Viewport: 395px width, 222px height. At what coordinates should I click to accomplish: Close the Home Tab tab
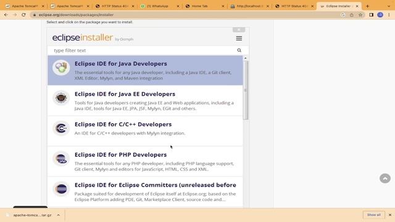point(223,6)
